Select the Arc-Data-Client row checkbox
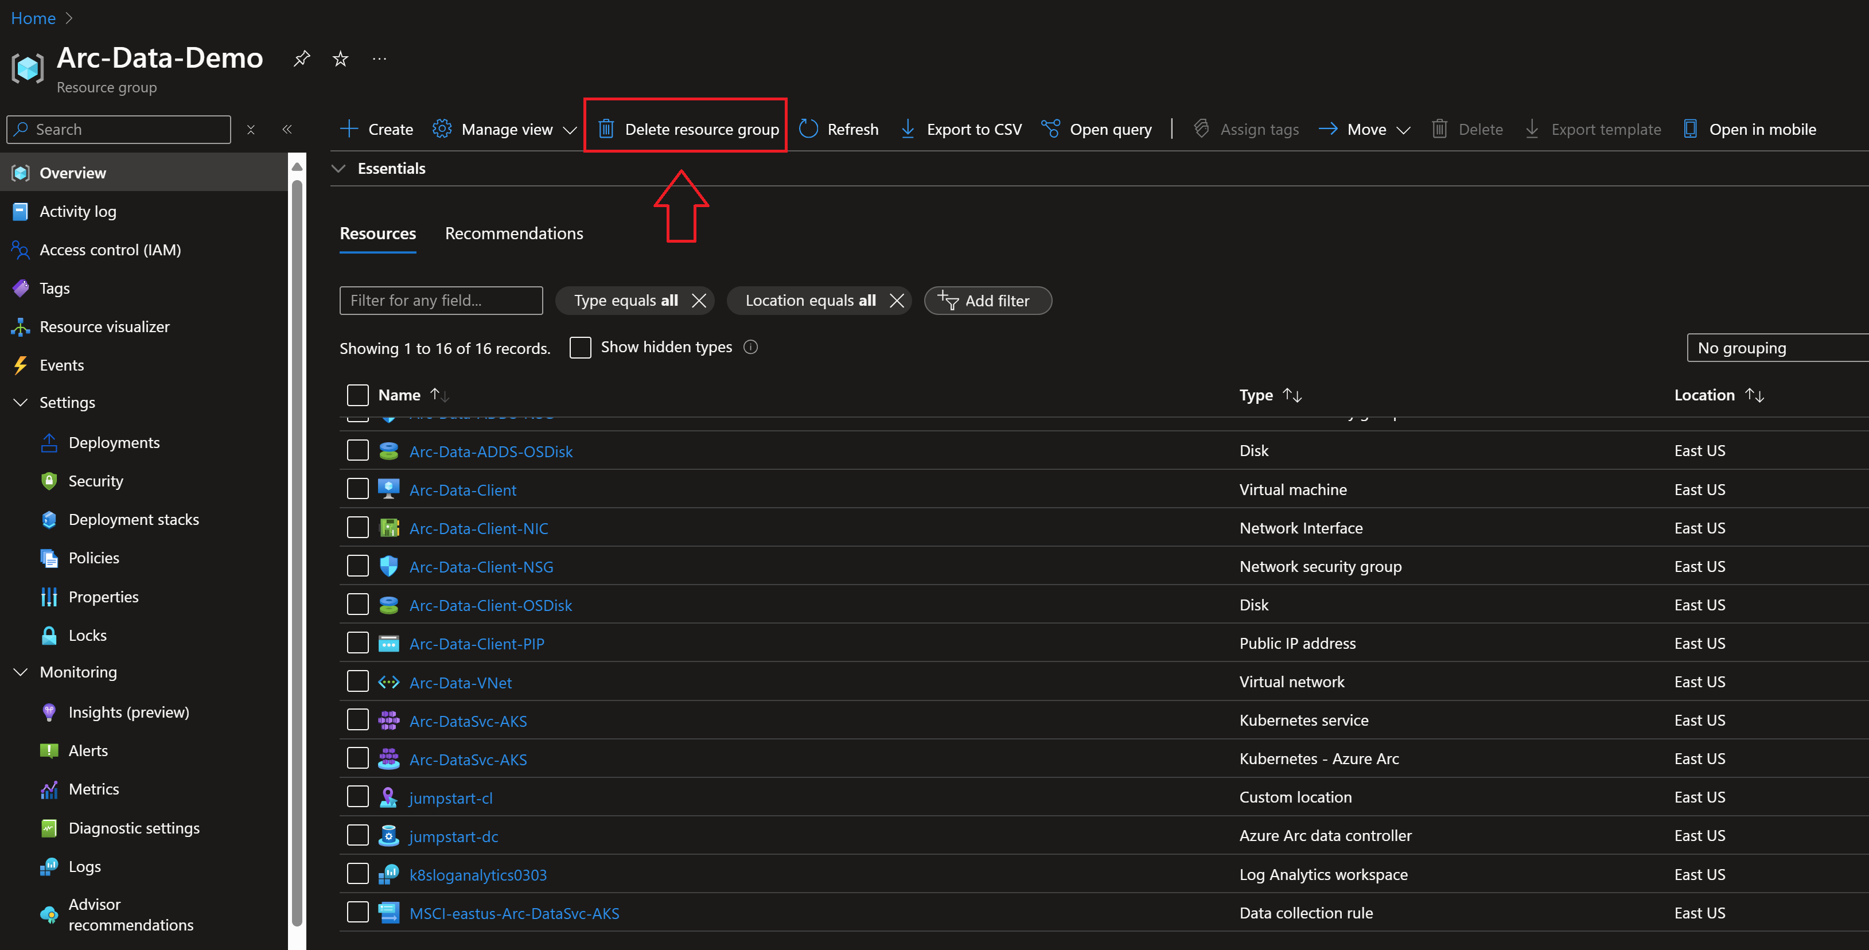The width and height of the screenshot is (1869, 950). click(x=358, y=489)
